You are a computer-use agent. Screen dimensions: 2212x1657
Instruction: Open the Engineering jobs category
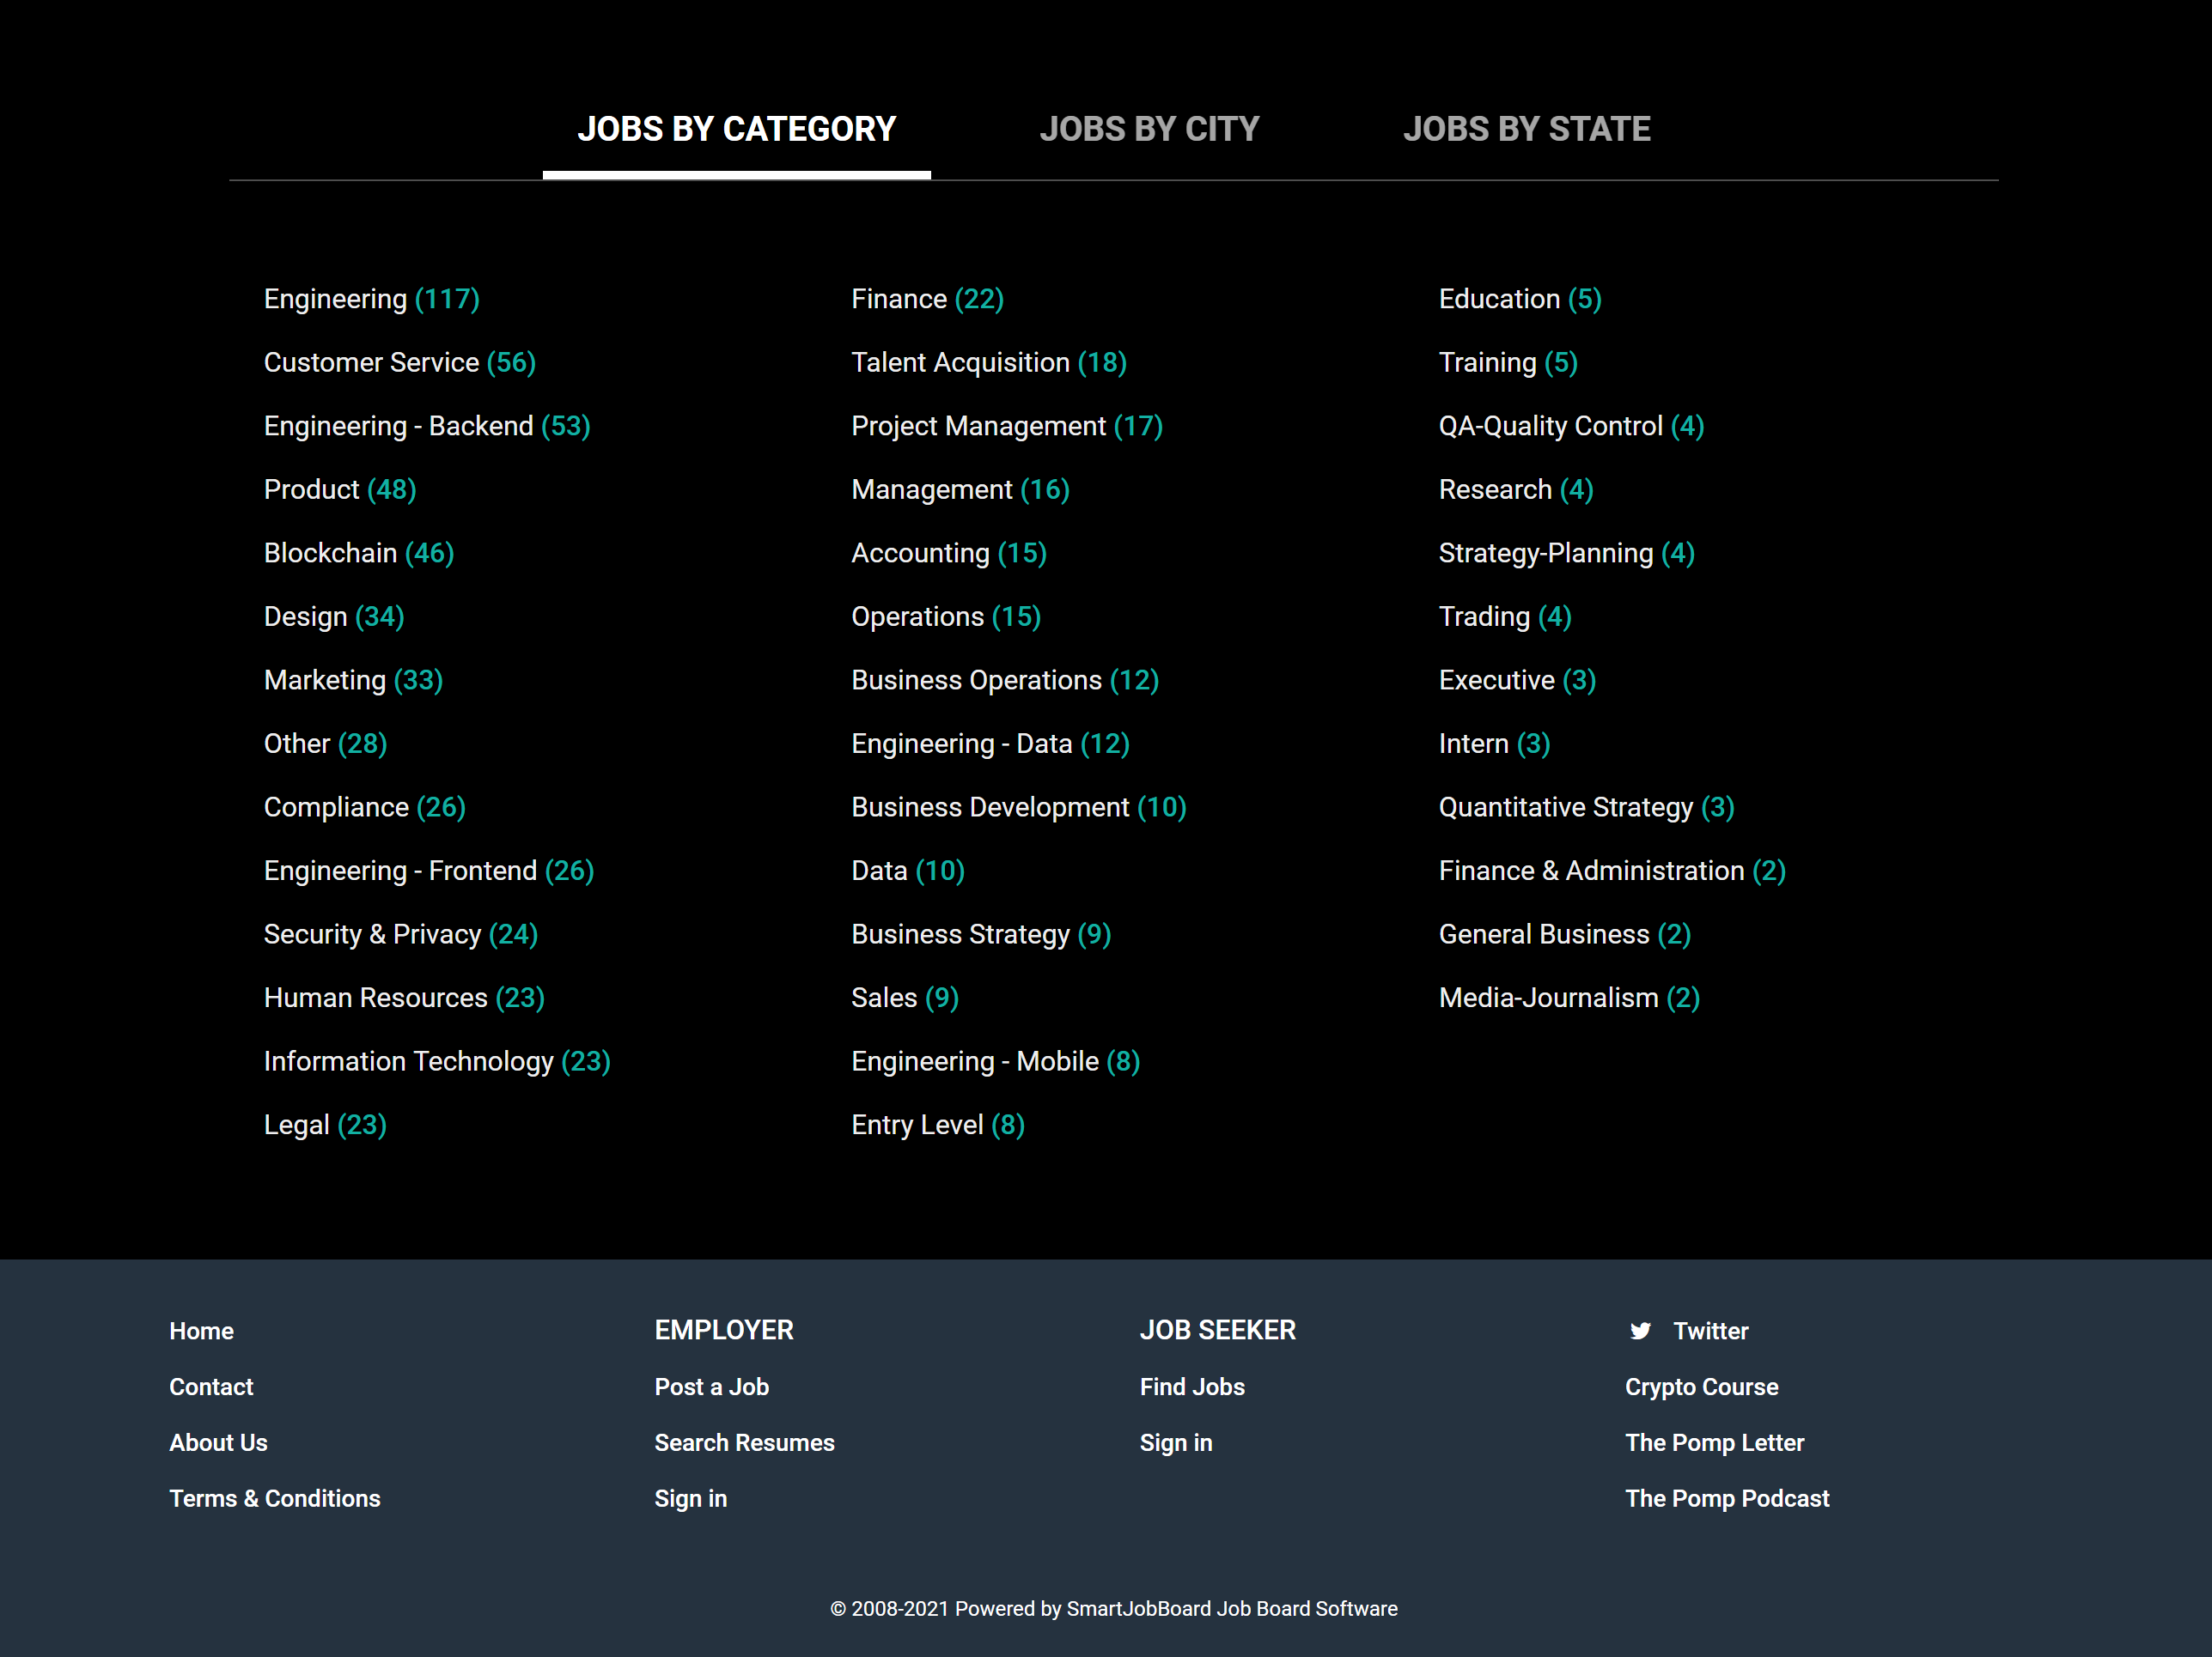pyautogui.click(x=337, y=298)
